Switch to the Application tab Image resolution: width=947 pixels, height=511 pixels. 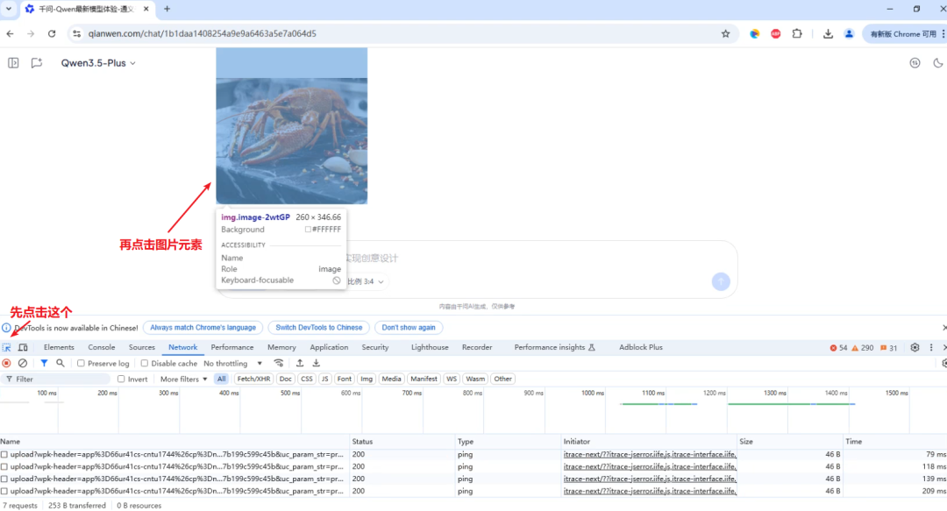(x=329, y=347)
